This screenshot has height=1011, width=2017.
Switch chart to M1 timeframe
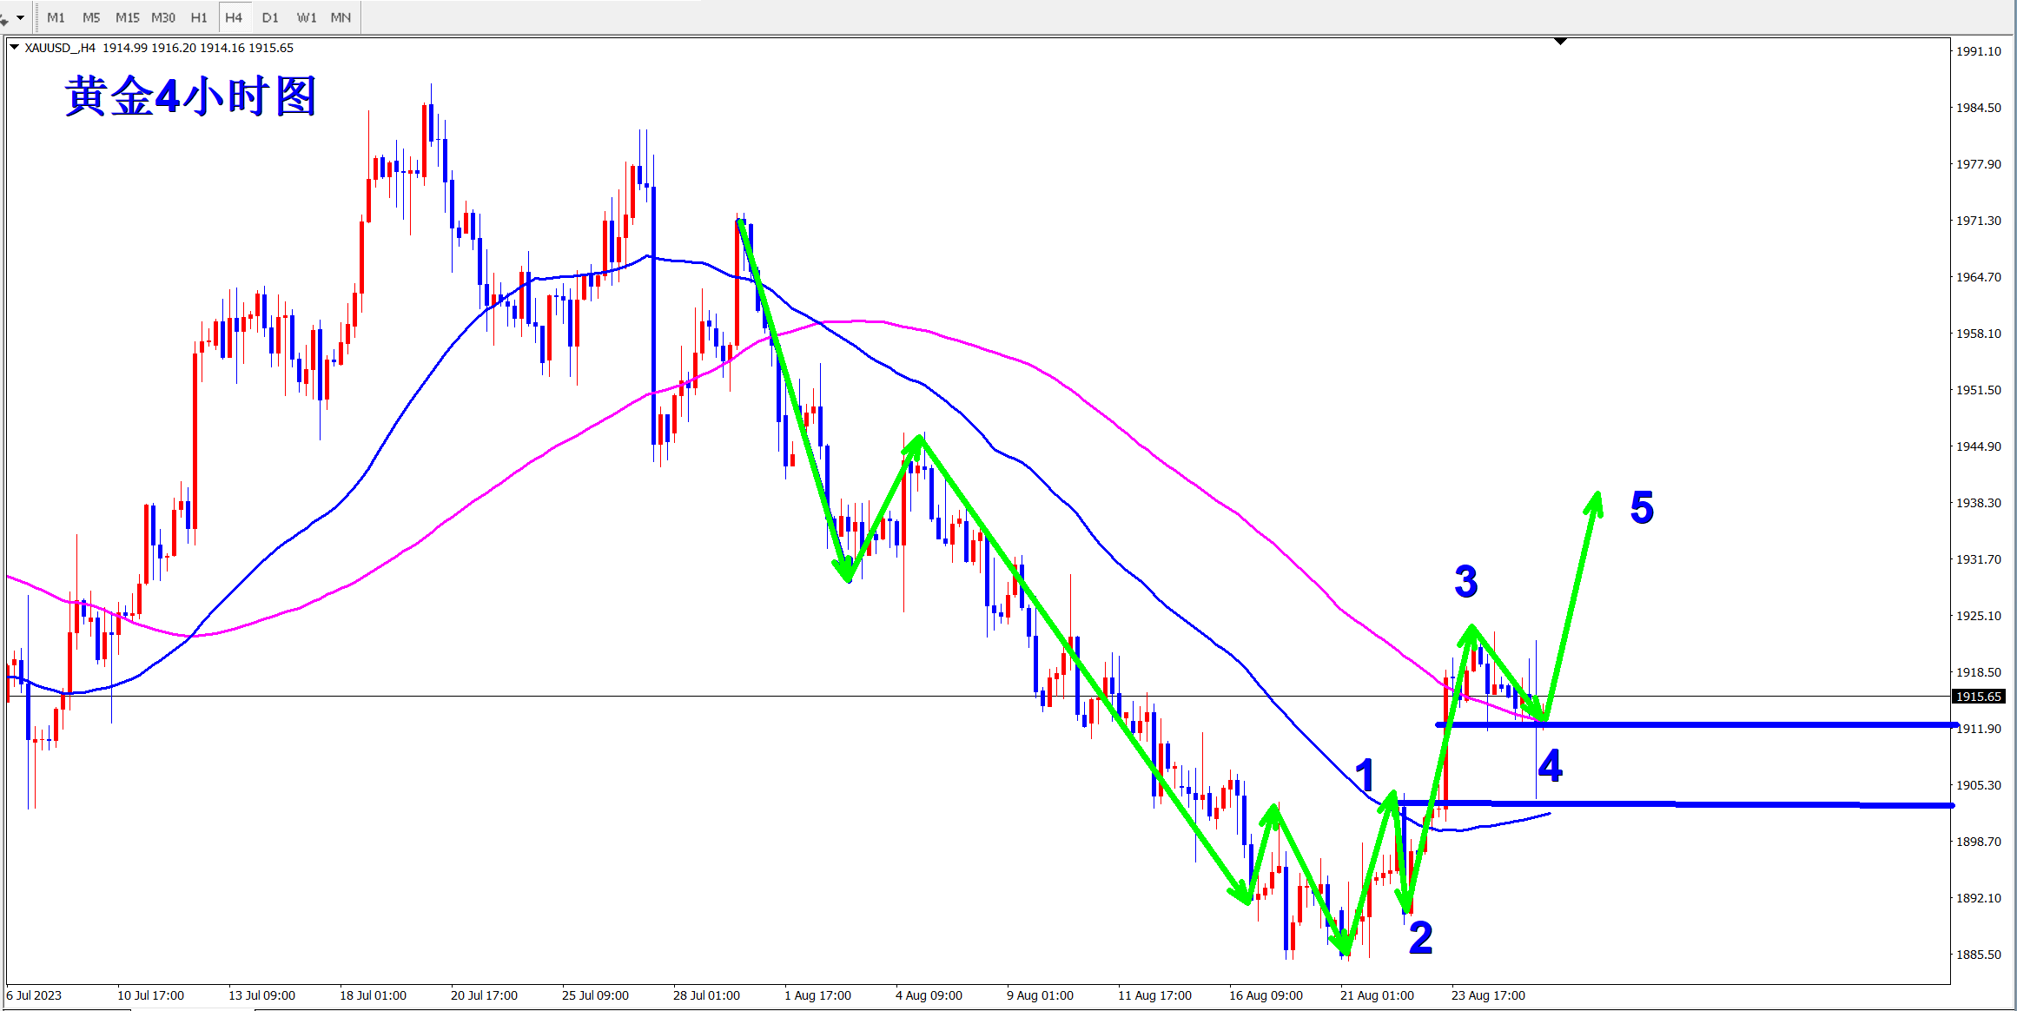56,17
